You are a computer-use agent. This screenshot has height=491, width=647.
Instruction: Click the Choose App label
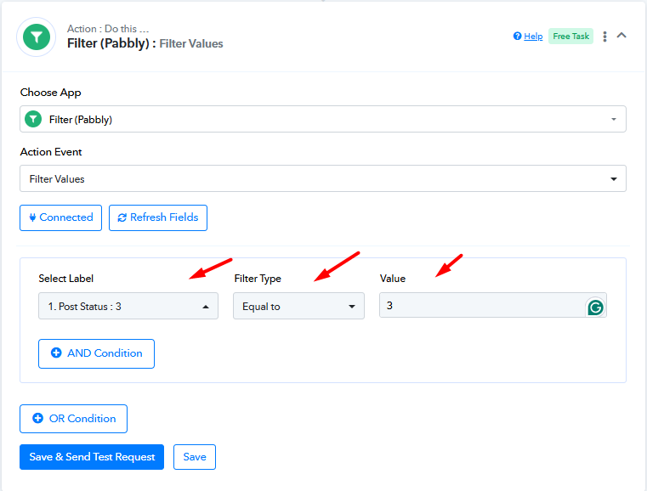point(50,93)
